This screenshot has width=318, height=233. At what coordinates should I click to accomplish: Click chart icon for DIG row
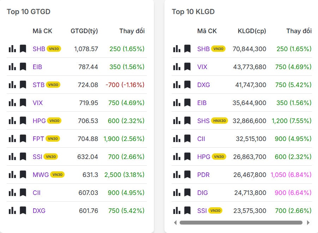coord(177,192)
